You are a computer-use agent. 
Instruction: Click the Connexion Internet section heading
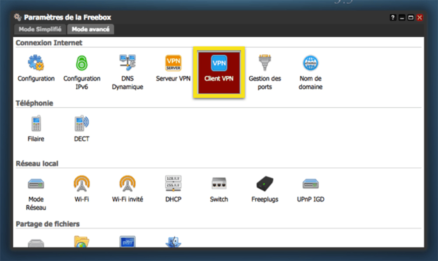[49, 43]
